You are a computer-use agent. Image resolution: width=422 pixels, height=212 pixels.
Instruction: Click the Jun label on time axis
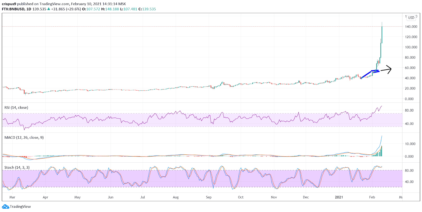click(111, 197)
